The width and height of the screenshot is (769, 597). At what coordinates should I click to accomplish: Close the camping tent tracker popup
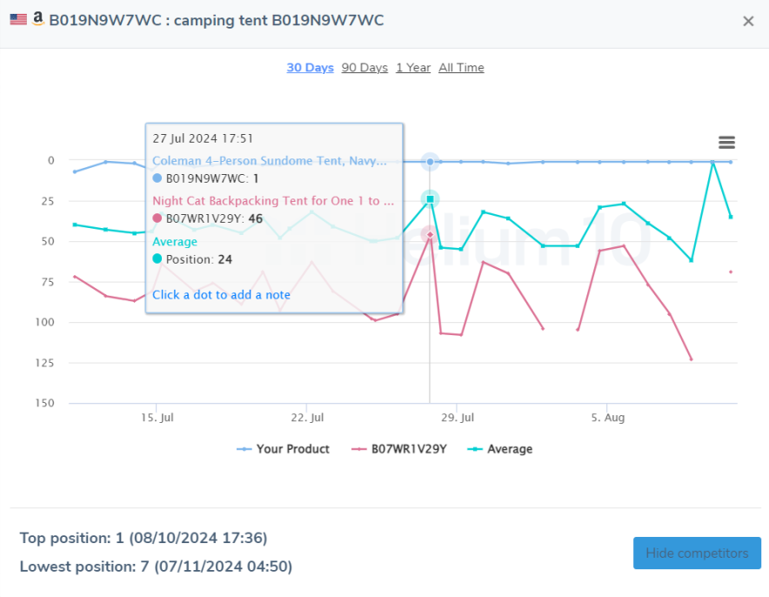748,22
